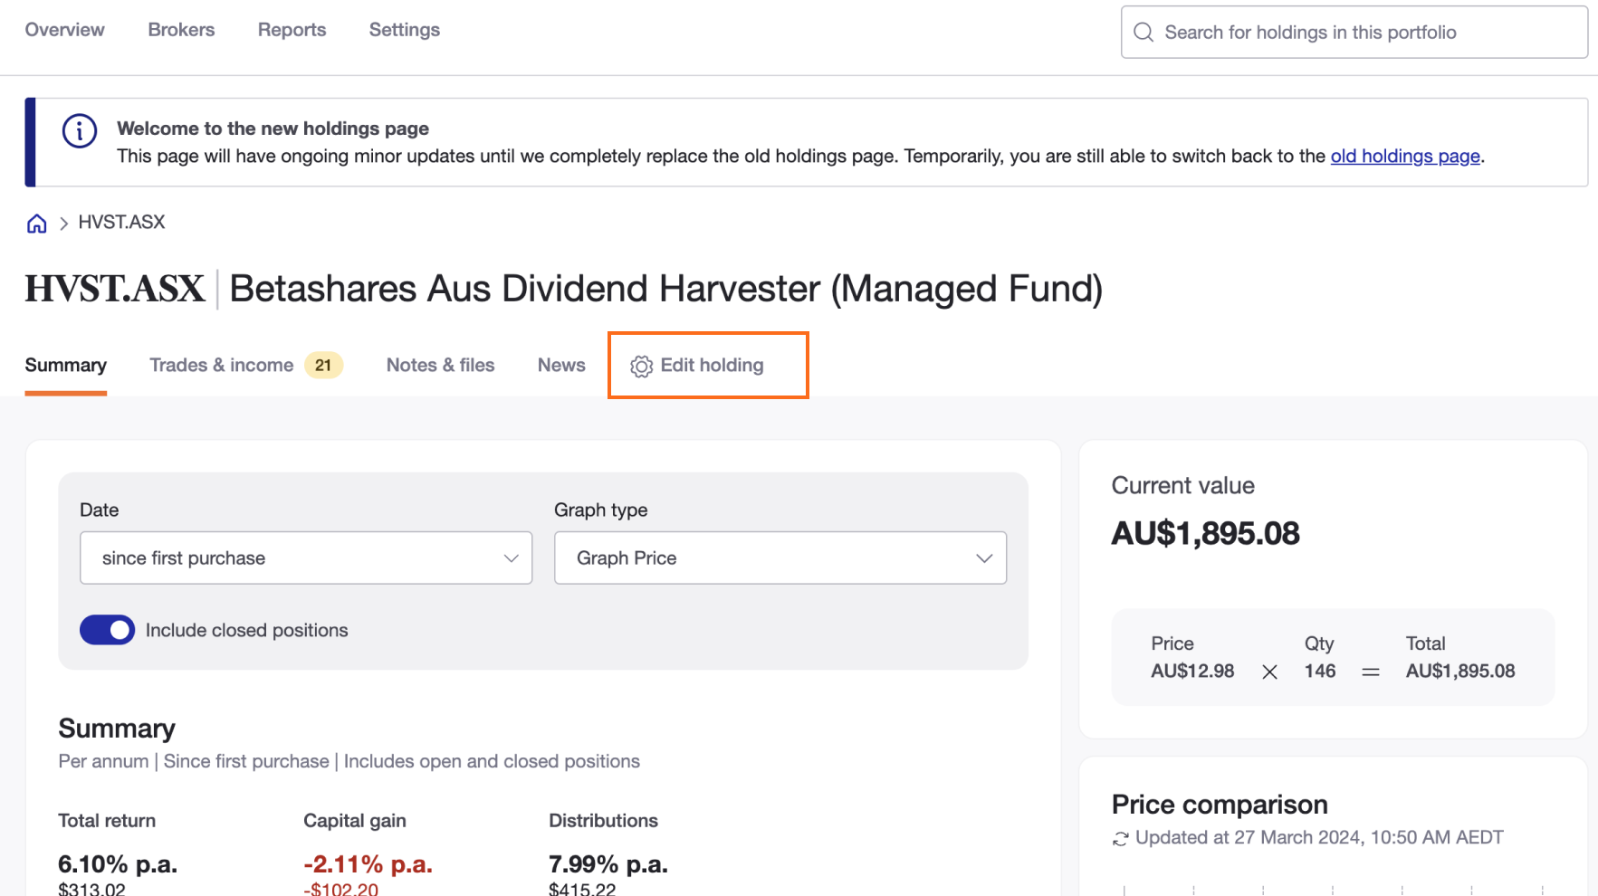Click the Updated at 27 March 2024 text
Screen dimensions: 1598x896
(1319, 838)
